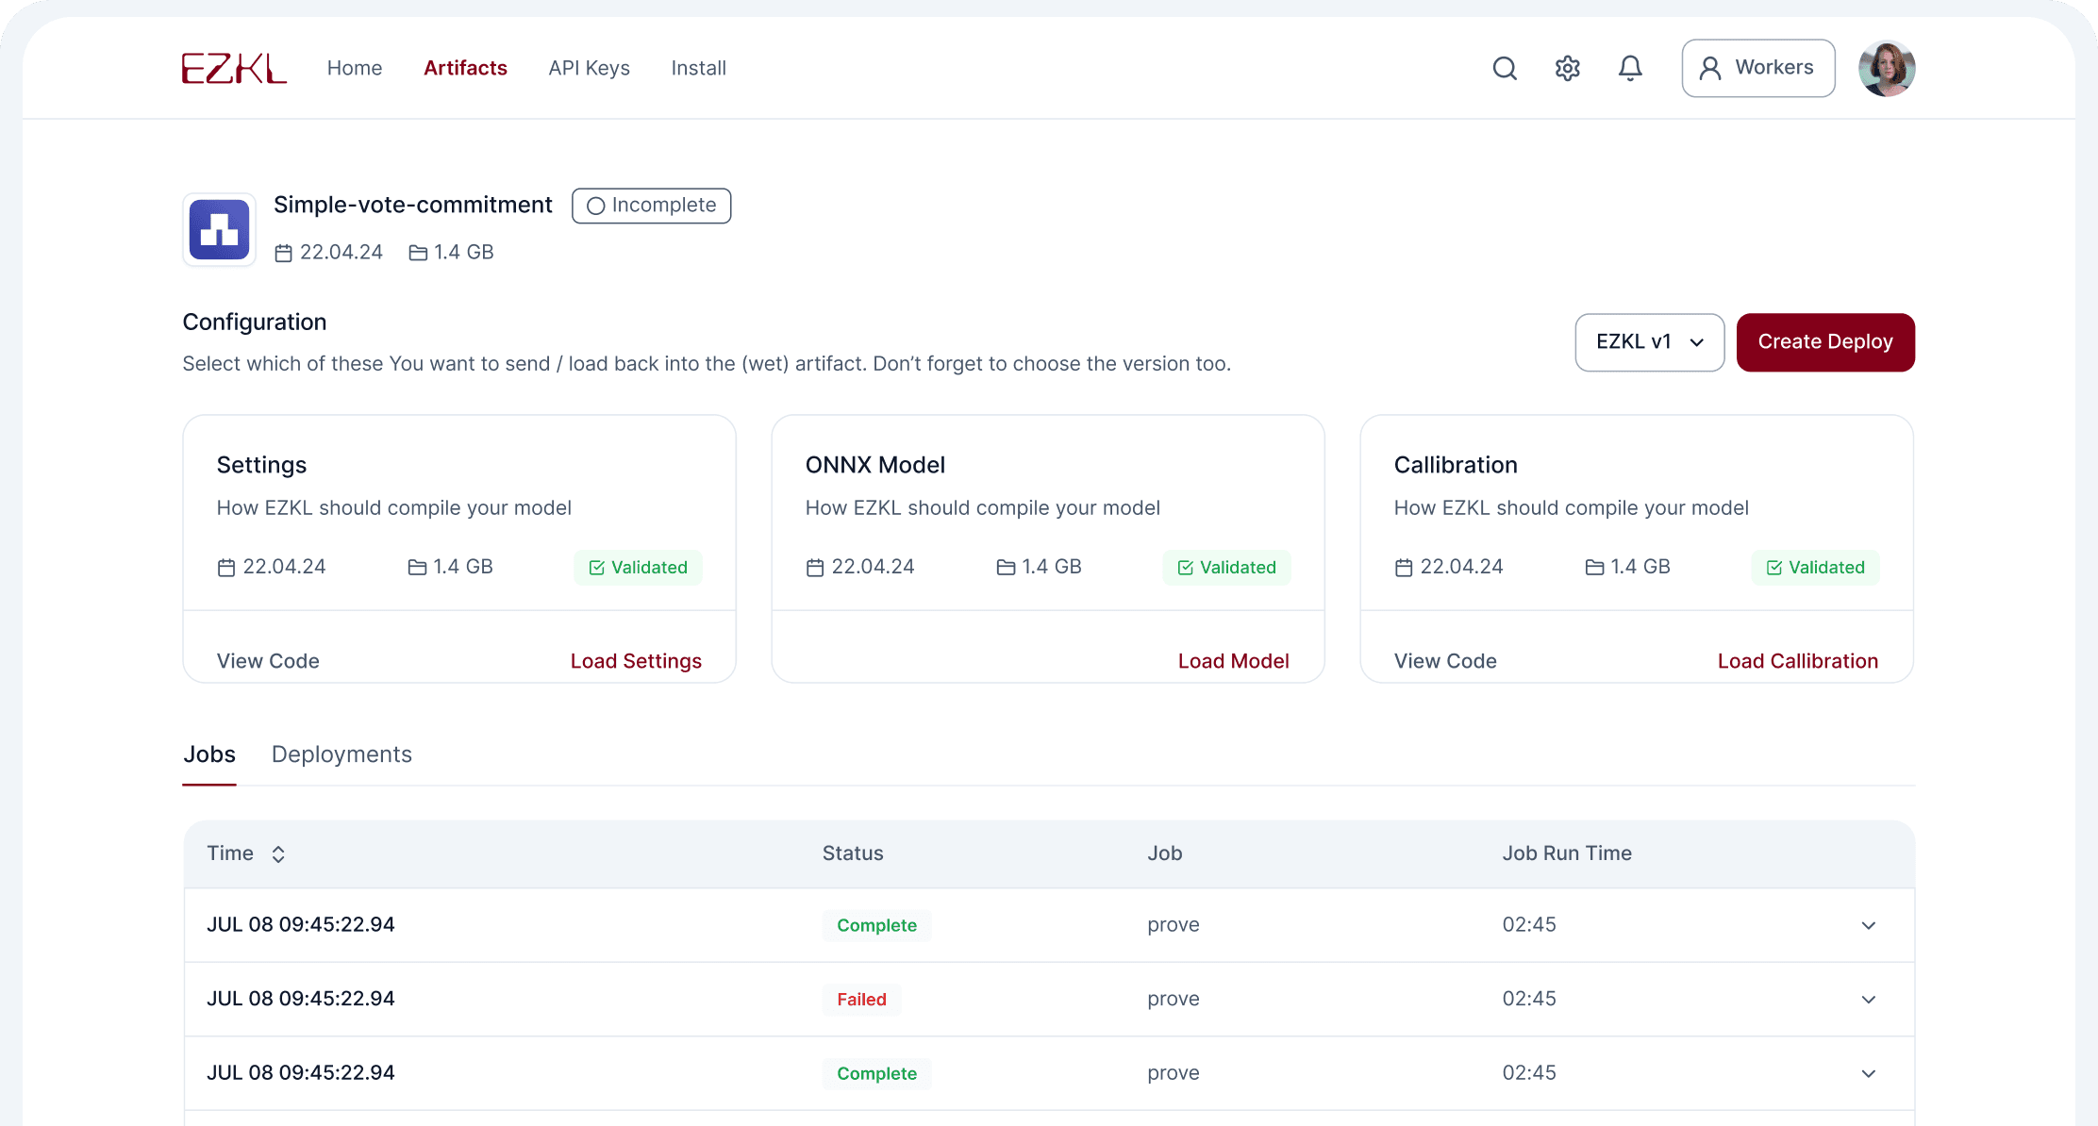
Task: Click the Settings card heading
Action: click(x=261, y=465)
